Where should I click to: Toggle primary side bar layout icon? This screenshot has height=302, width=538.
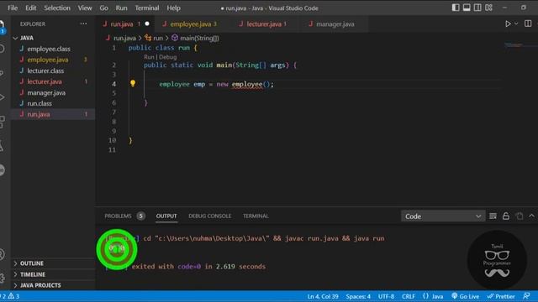(456, 8)
